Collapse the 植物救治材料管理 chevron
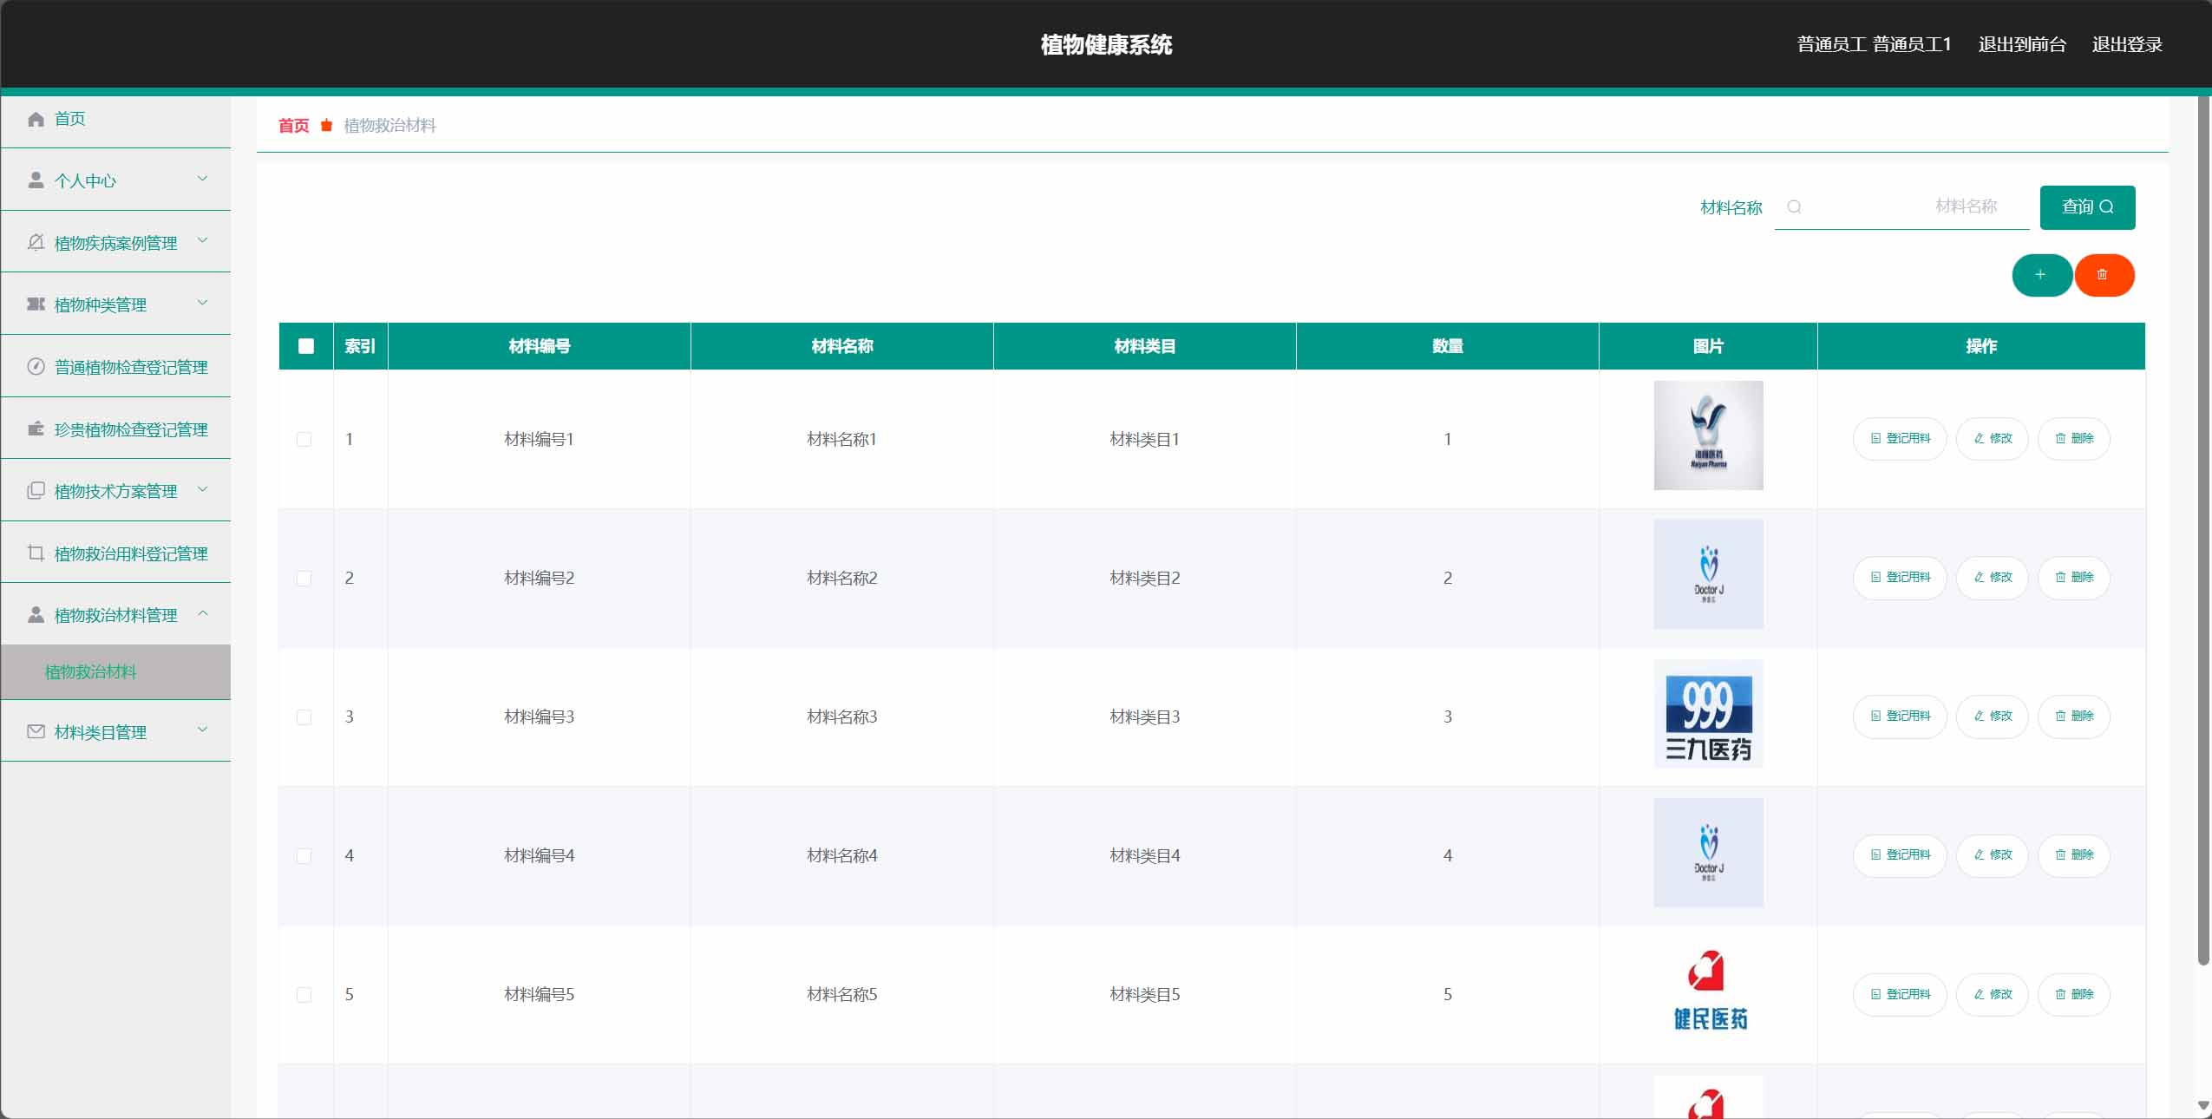 click(x=202, y=613)
